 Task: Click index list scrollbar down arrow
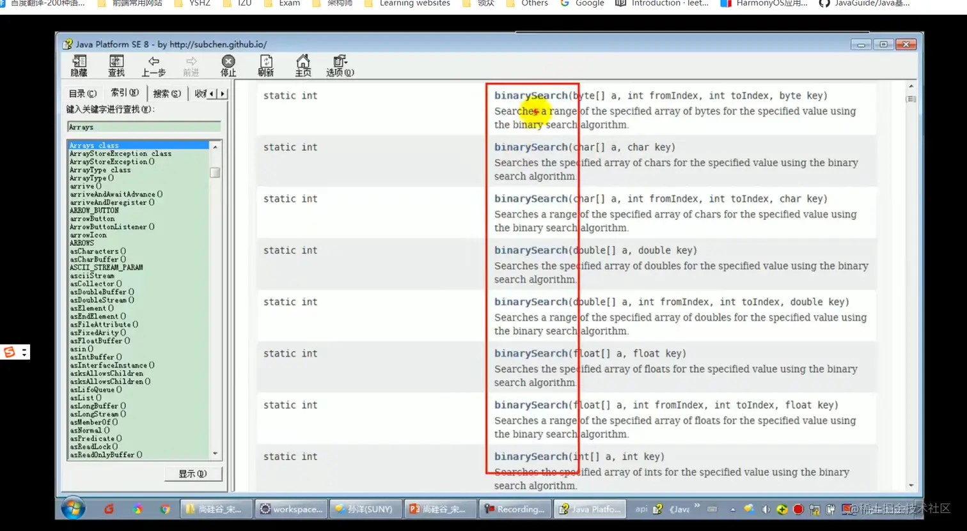(x=215, y=454)
